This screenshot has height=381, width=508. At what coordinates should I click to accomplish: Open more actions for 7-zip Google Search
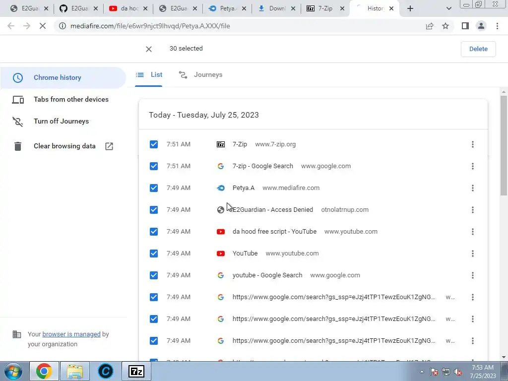click(473, 166)
